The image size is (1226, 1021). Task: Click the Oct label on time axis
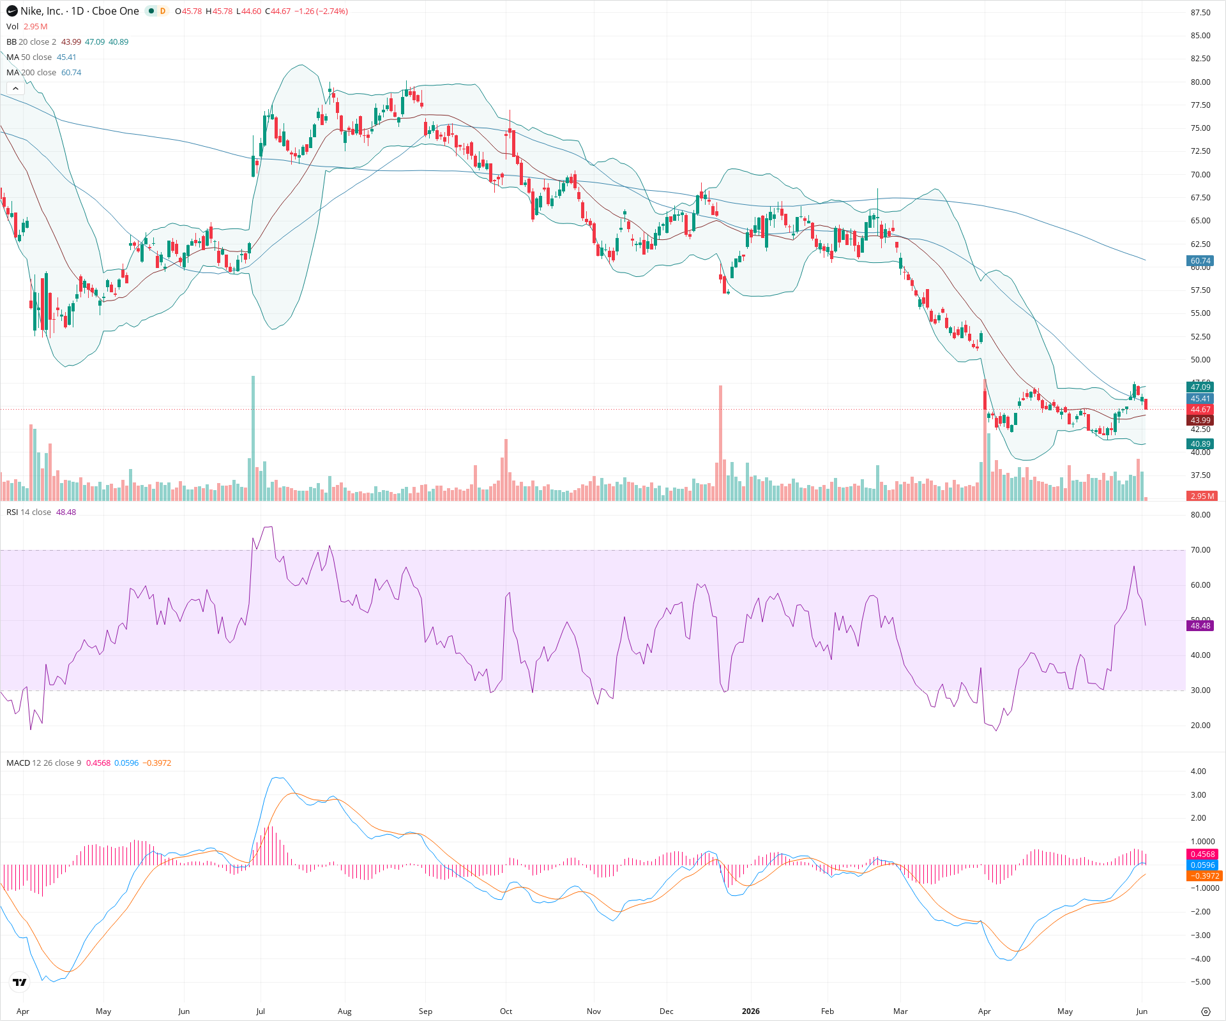[x=506, y=1011]
